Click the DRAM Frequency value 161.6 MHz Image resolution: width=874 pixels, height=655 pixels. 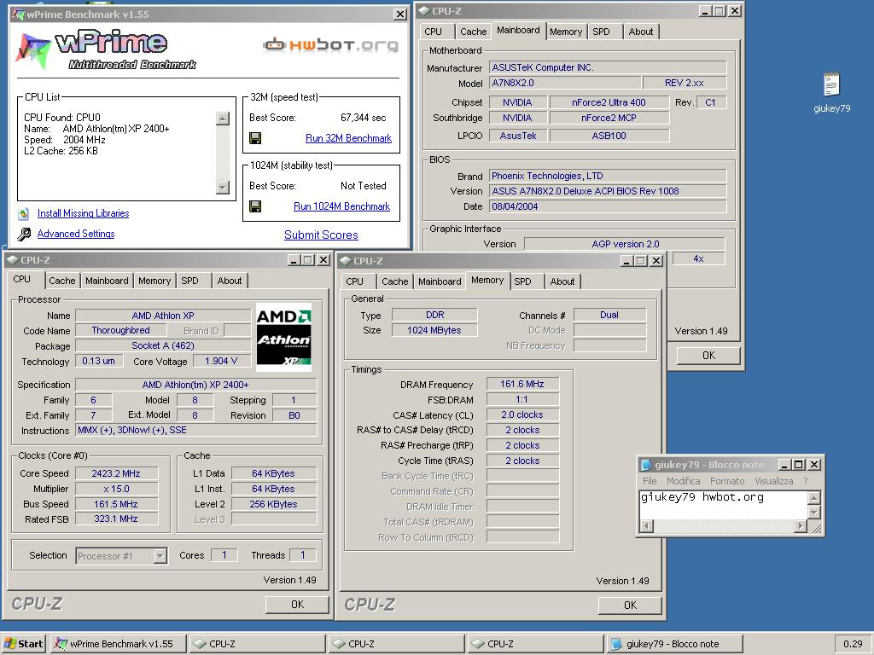(522, 385)
